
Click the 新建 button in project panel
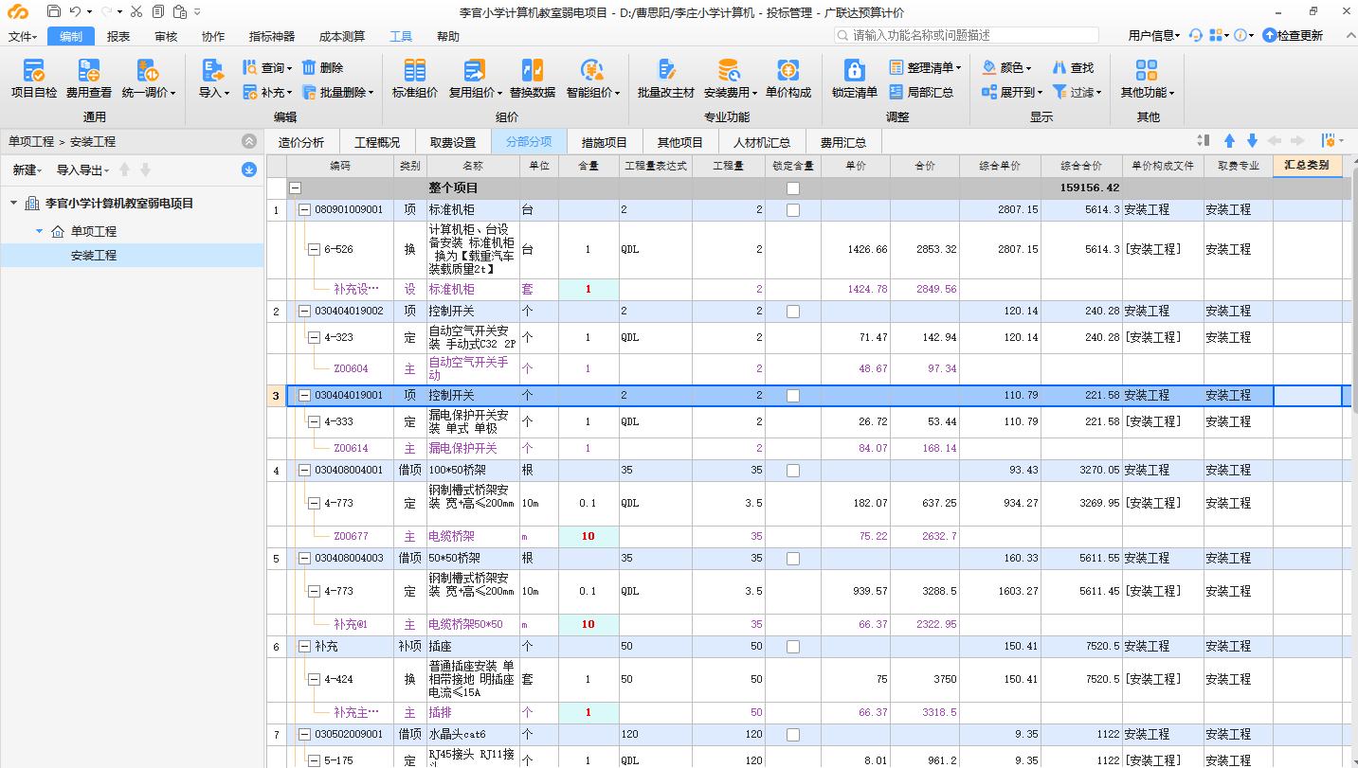pos(27,170)
